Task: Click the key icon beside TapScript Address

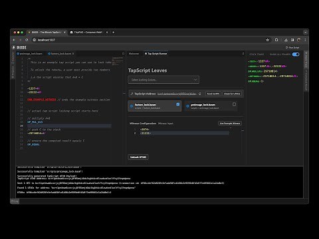Action: [132, 94]
